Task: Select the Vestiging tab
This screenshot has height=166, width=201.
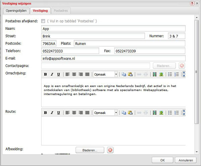Action: pos(40,11)
